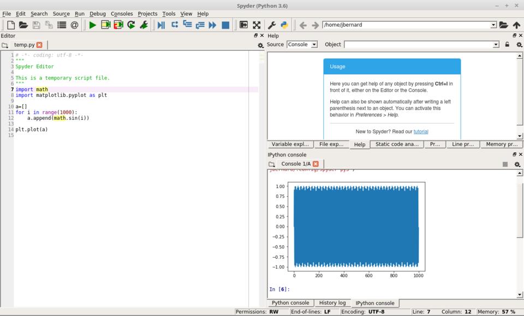Click the Open file folder icon

coord(23,25)
